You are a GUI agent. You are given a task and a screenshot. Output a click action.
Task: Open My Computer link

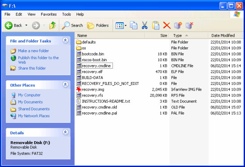coord(29,95)
